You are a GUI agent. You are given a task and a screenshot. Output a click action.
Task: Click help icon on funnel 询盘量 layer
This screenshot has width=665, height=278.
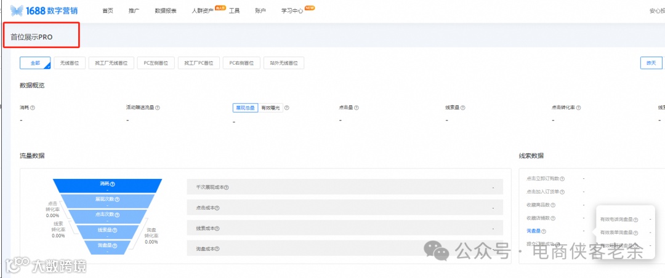tap(115, 245)
